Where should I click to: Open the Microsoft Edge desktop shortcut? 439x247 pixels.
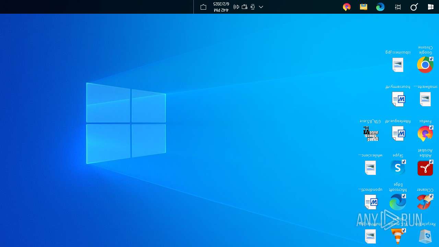398,197
